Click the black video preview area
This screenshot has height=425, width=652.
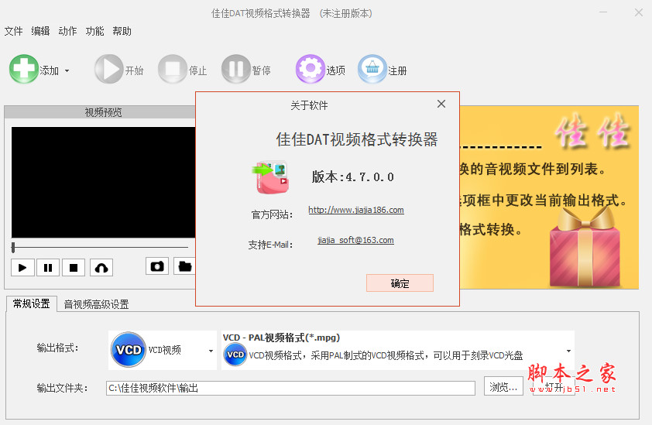pos(103,182)
